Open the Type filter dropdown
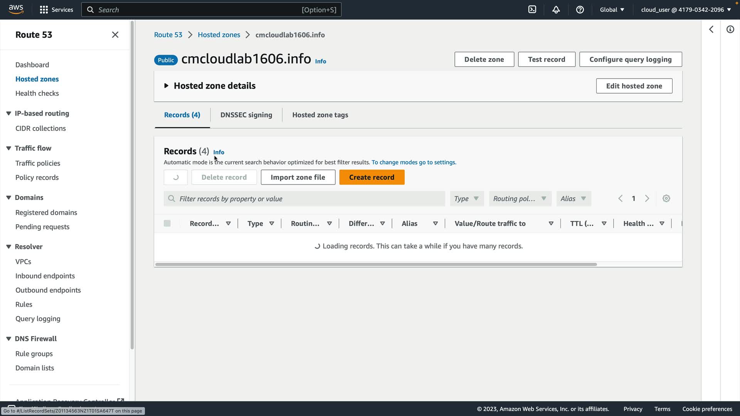The height and width of the screenshot is (416, 740). 466,198
